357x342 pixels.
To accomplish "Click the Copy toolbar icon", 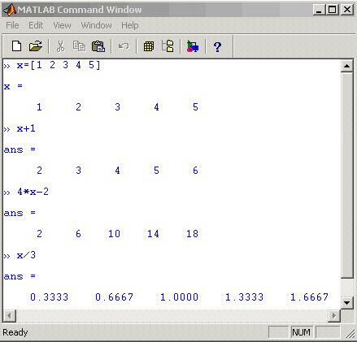I will (79, 46).
